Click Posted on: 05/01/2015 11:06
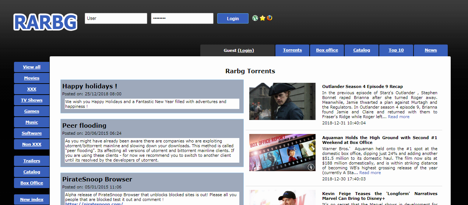Image resolution: width=468 pixels, height=205 pixels. [92, 187]
